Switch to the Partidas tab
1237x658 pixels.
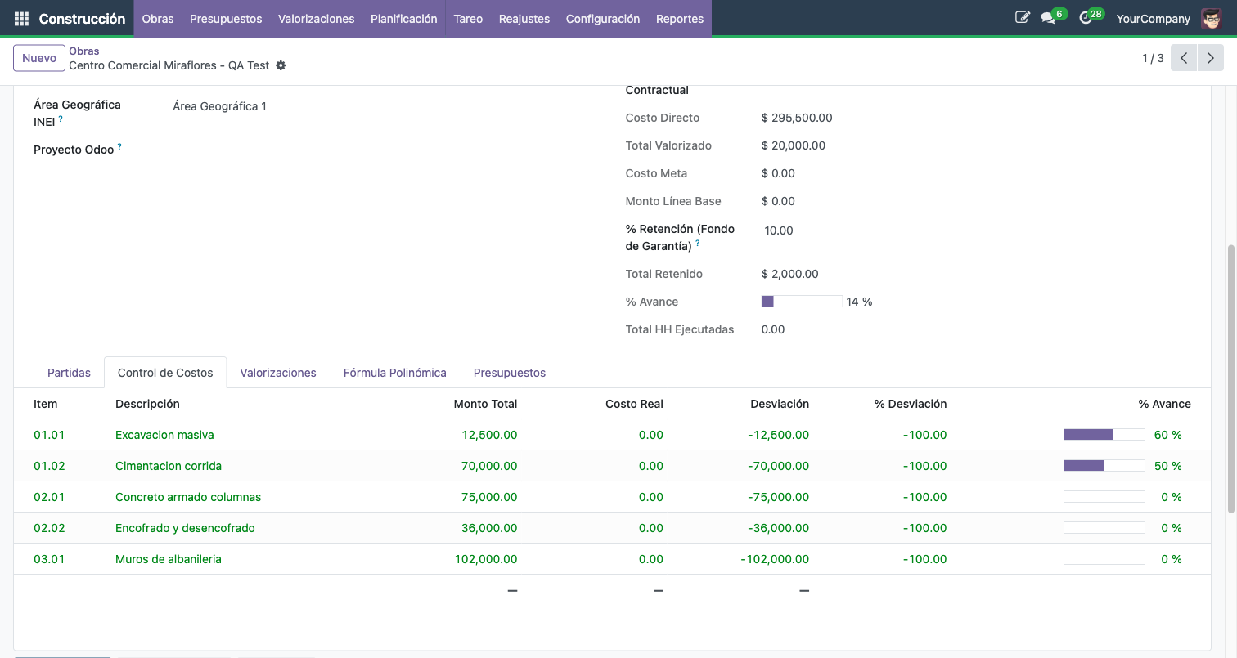pos(69,372)
